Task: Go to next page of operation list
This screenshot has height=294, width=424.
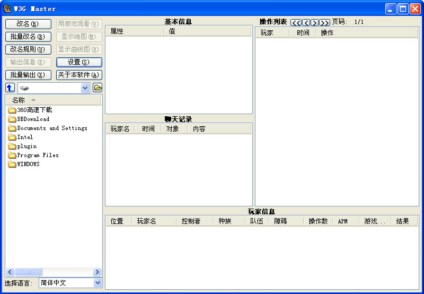Action: click(x=315, y=22)
